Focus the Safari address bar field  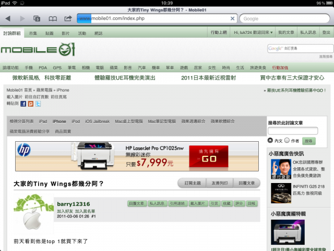click(157, 19)
